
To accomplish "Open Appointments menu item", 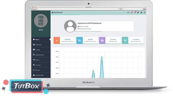I will click(41, 55).
